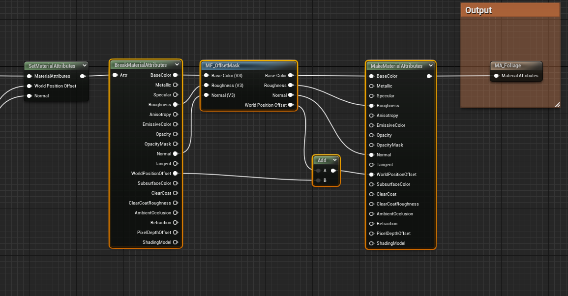Image resolution: width=568 pixels, height=296 pixels.
Task: Click Add node output pin
Action: 333,170
